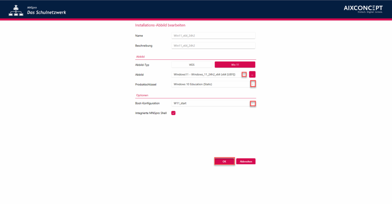Expand the Abbild dropdown arrow
Image resolution: width=392 pixels, height=204 pixels.
[x=244, y=74]
